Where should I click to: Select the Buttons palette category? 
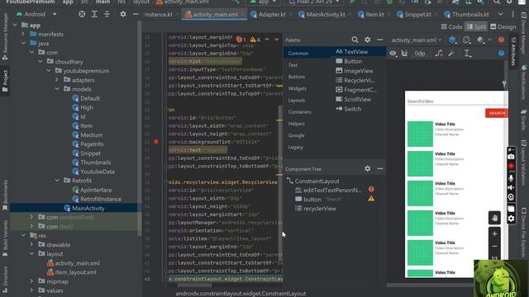pos(297,77)
